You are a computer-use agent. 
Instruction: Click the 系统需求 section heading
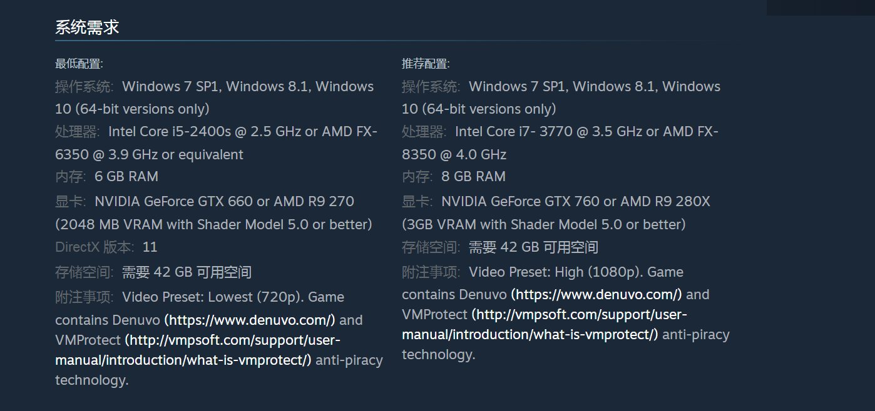(x=87, y=27)
